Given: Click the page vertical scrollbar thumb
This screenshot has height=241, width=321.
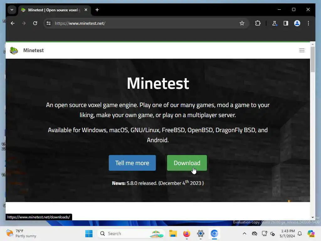Looking at the screenshot, I should point(313,59).
